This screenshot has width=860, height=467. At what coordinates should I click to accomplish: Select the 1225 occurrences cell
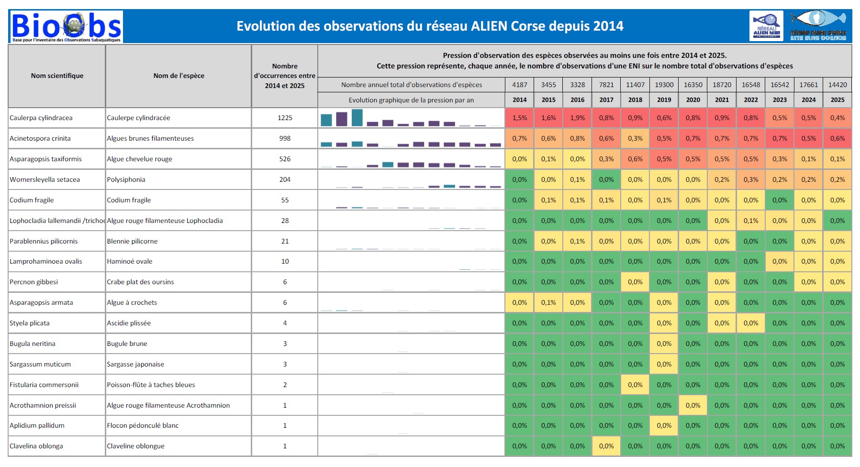pos(285,118)
